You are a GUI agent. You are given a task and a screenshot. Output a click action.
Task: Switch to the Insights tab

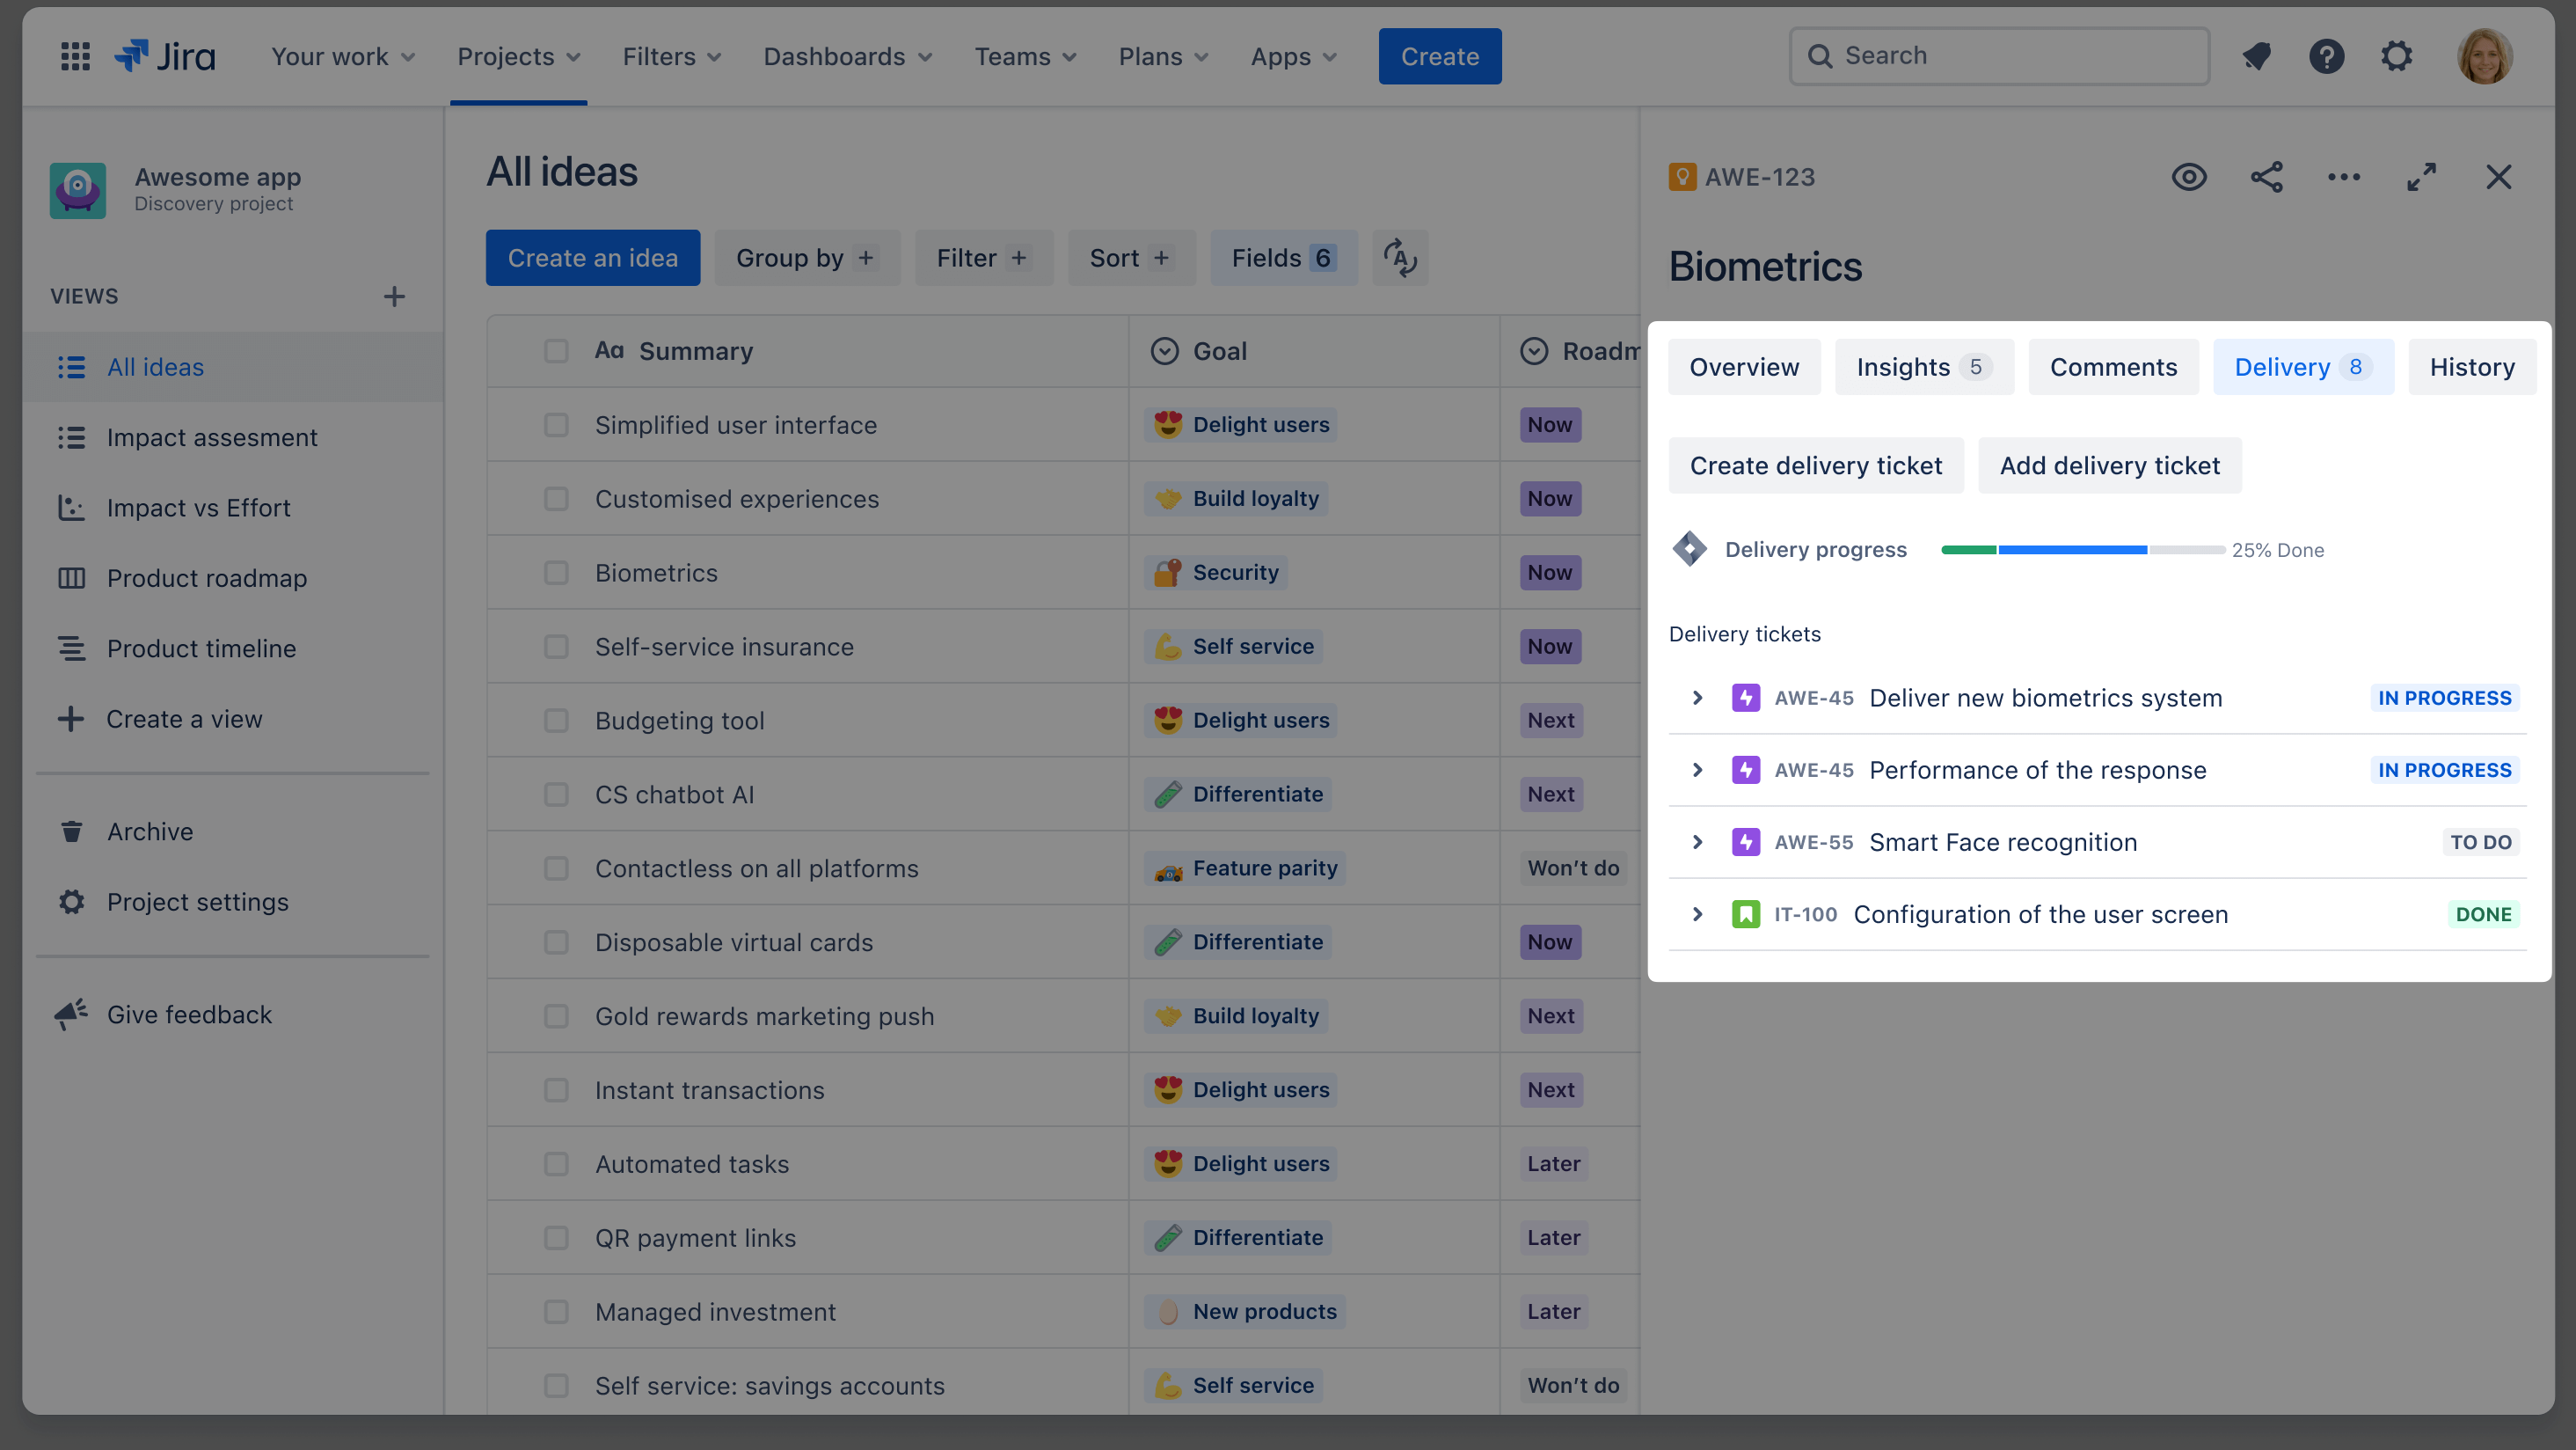(1924, 367)
